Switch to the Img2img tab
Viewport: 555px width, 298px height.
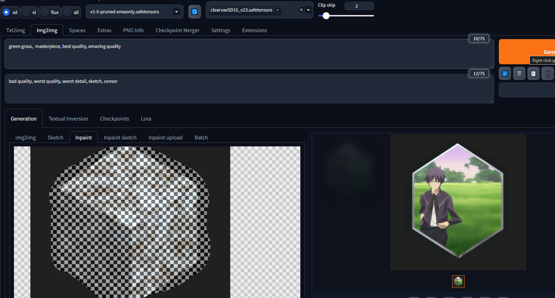pos(47,30)
